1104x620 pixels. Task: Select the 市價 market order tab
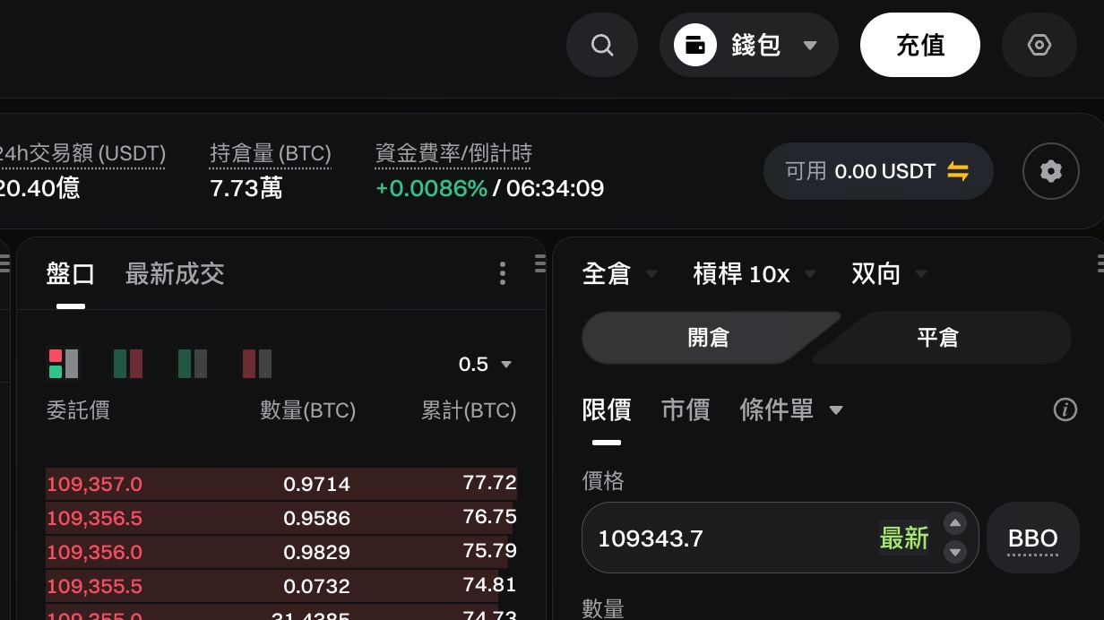686,410
